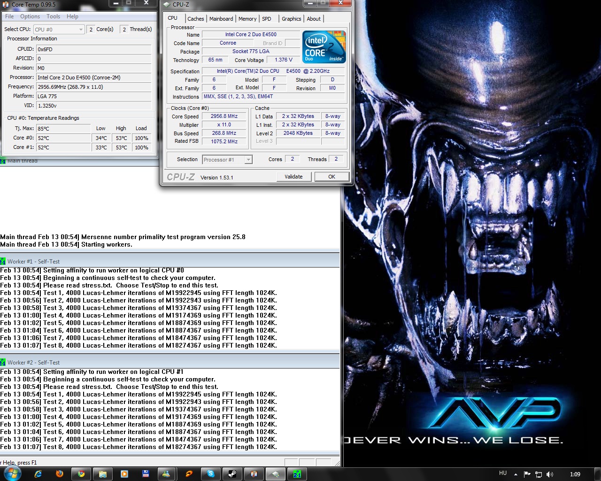Viewport: 601px width, 481px height.
Task: Click the Name field Intel Core 2 Duo E4500
Action: [x=251, y=34]
